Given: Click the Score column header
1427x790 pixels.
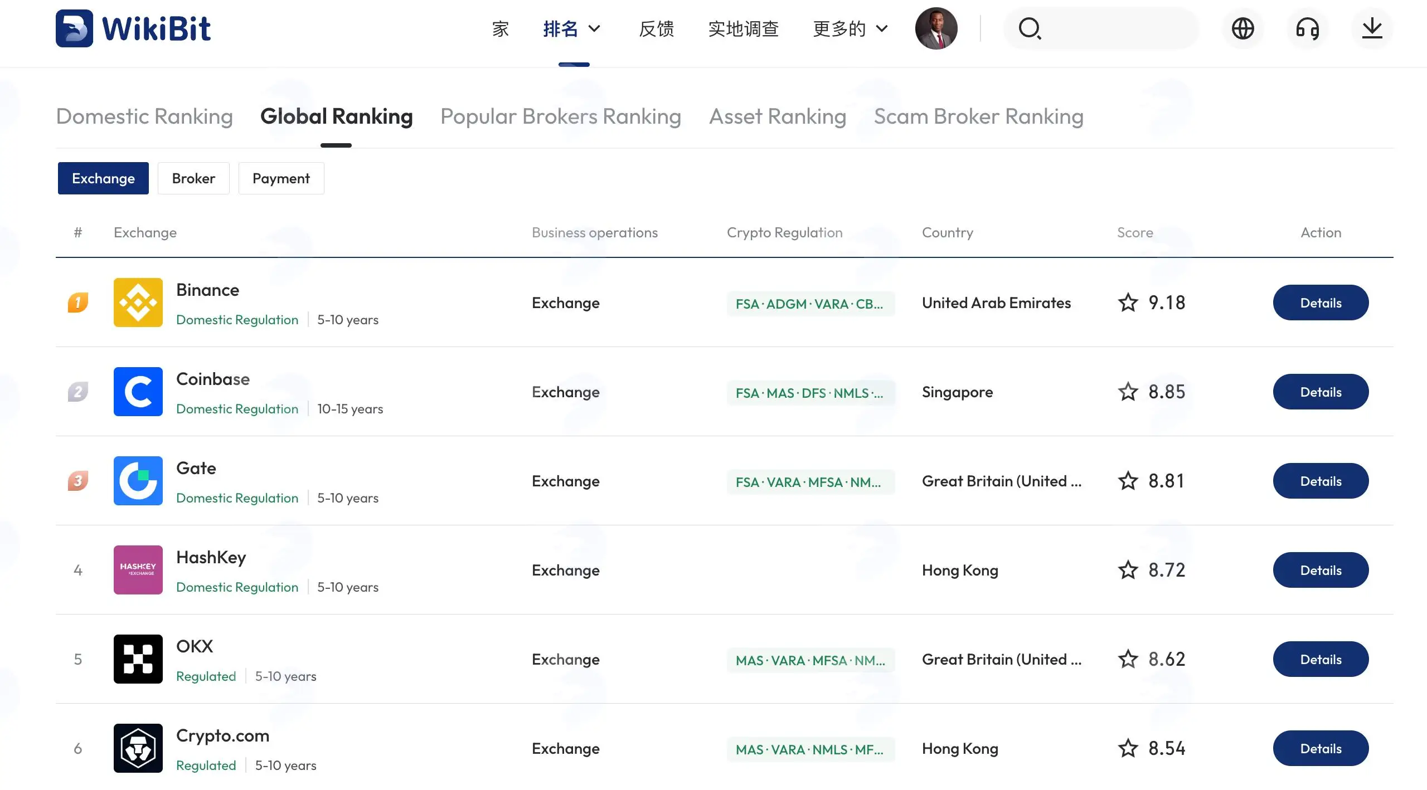Looking at the screenshot, I should (x=1135, y=232).
